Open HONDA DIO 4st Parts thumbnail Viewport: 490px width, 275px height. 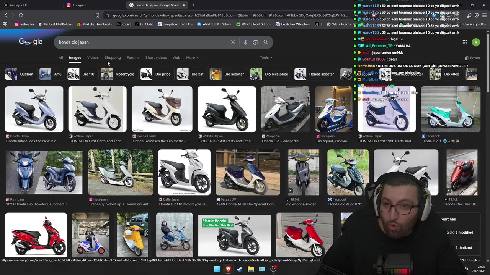[x=227, y=109]
